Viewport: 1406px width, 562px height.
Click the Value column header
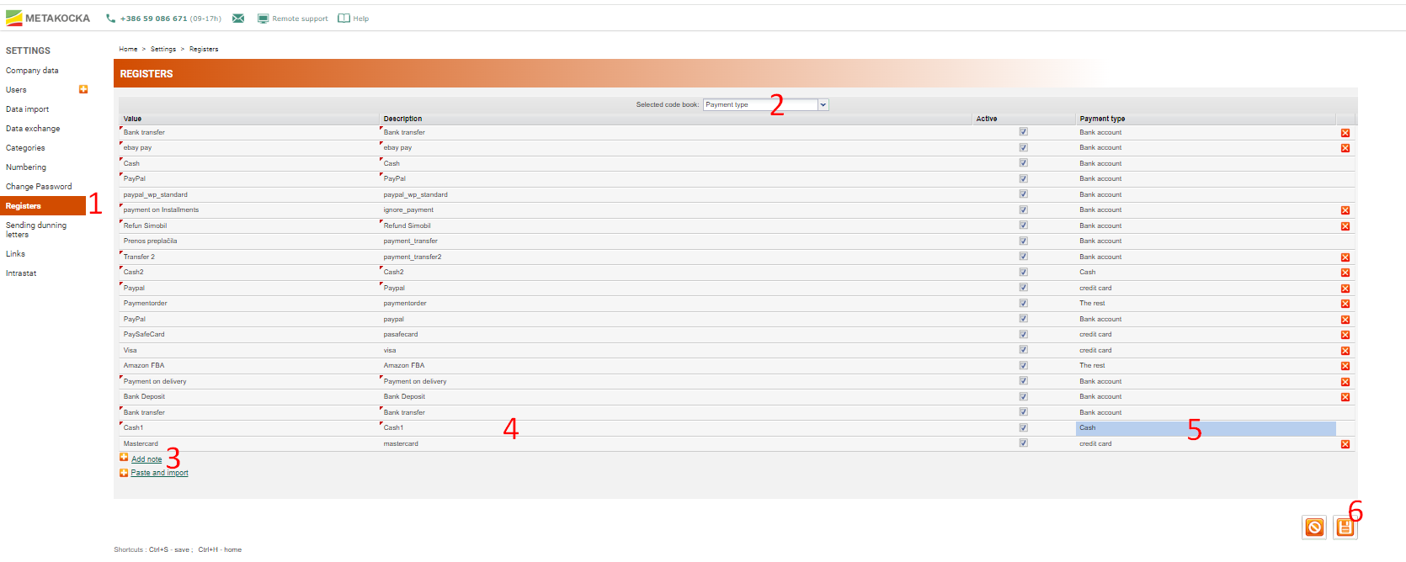pyautogui.click(x=248, y=119)
